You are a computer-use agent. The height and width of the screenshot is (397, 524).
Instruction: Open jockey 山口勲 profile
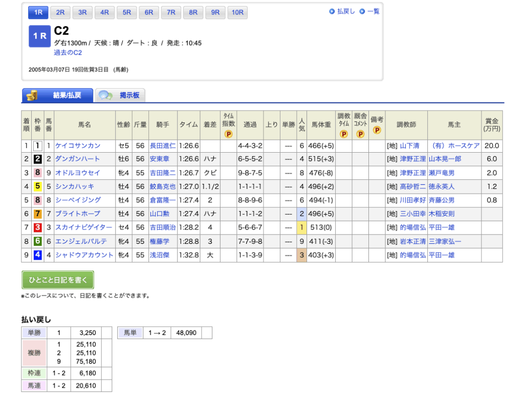tap(160, 214)
